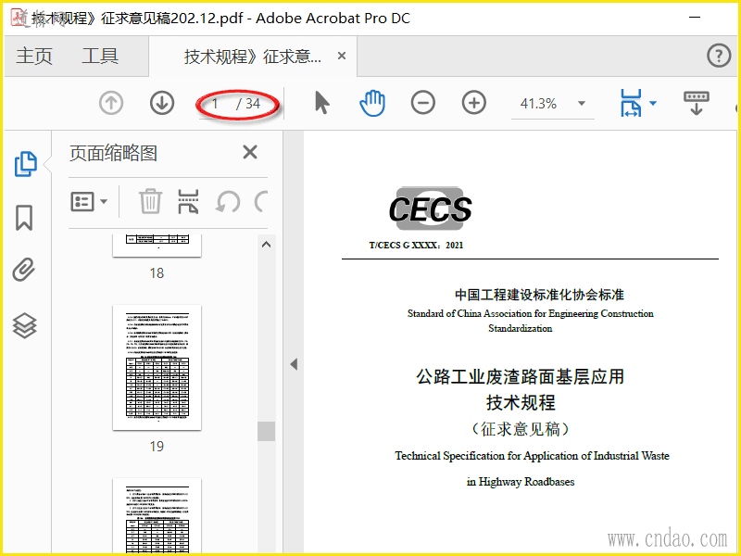Viewport: 741px width, 556px height.
Task: Minimize the Acrobat window
Action: point(694,18)
